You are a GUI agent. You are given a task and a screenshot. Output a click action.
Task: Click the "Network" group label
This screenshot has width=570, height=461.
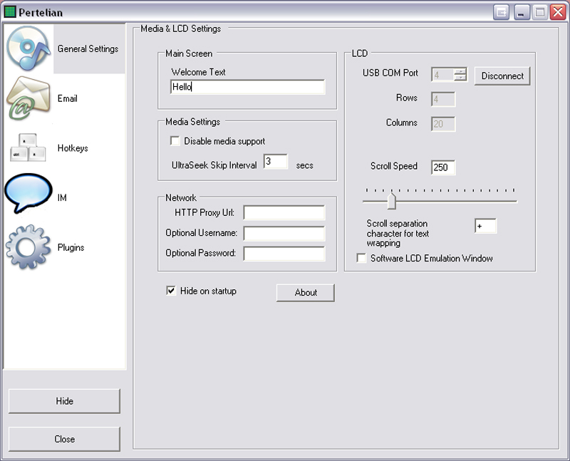pyautogui.click(x=181, y=197)
